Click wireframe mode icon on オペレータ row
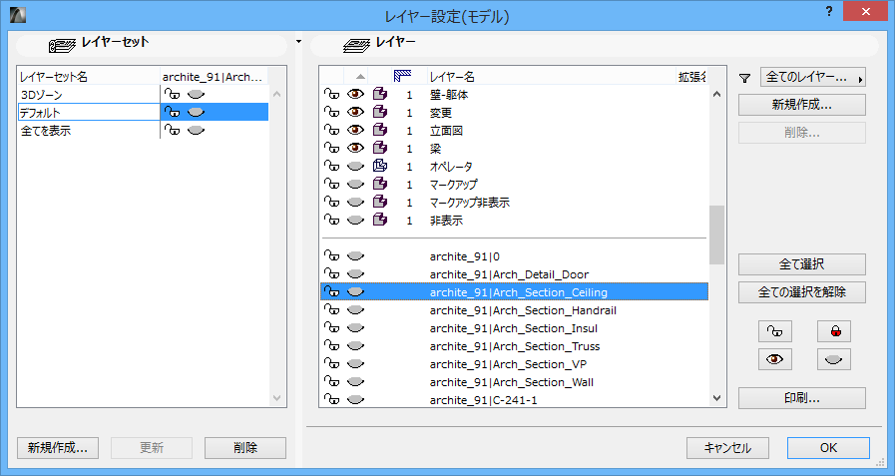The height and width of the screenshot is (476, 895). click(380, 166)
